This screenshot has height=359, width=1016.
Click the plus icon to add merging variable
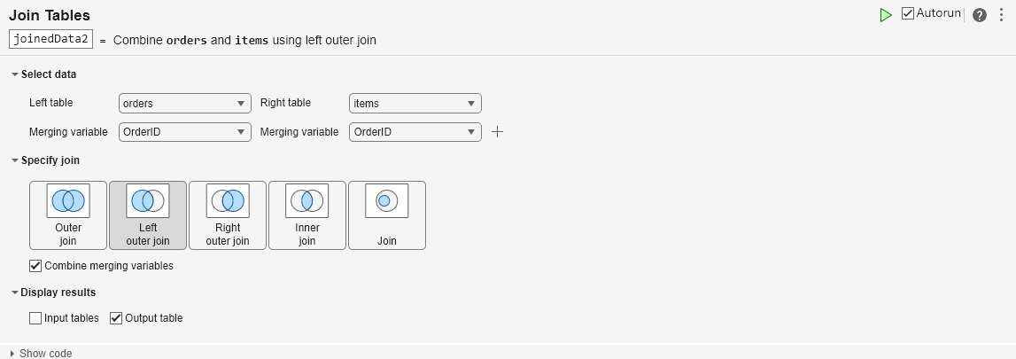click(x=498, y=132)
